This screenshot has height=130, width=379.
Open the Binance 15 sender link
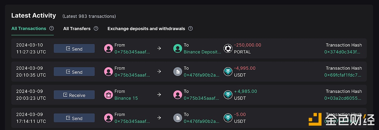[x=126, y=98]
